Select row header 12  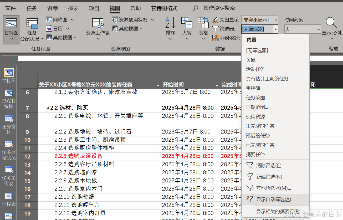click(27, 157)
